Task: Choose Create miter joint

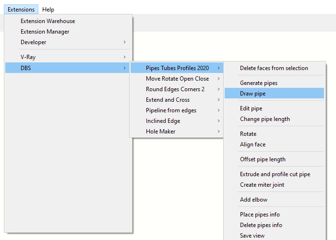Action: (x=274, y=184)
